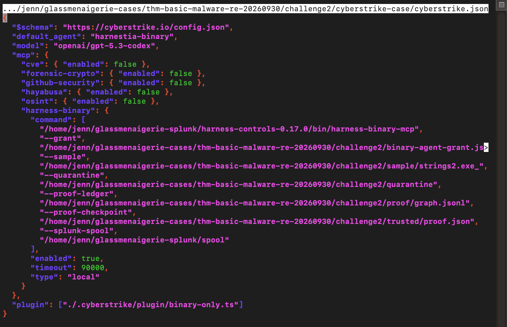Viewport: 507px width, 327px height.
Task: Click the "--grant" argument
Action: click(x=60, y=138)
